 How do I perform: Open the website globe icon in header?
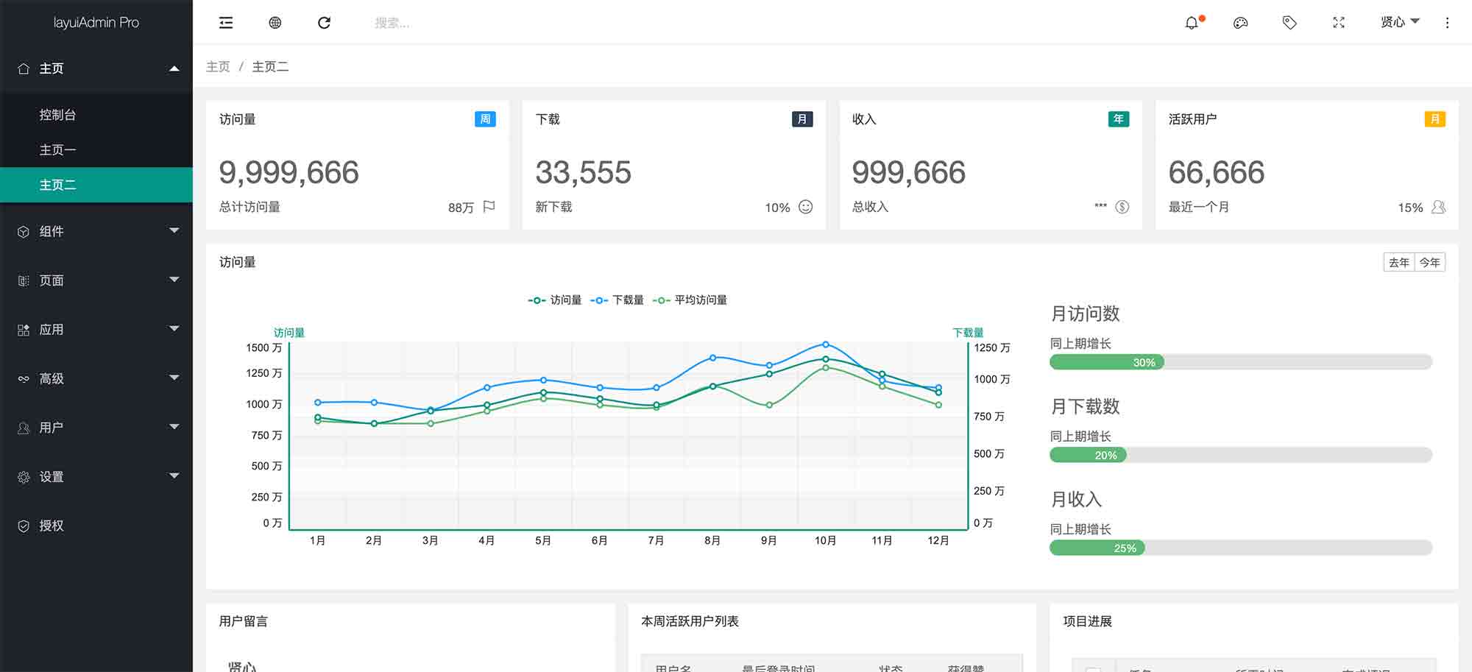pos(275,23)
